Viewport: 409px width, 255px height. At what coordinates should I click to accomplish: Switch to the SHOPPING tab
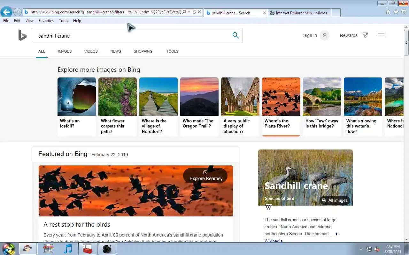click(143, 51)
